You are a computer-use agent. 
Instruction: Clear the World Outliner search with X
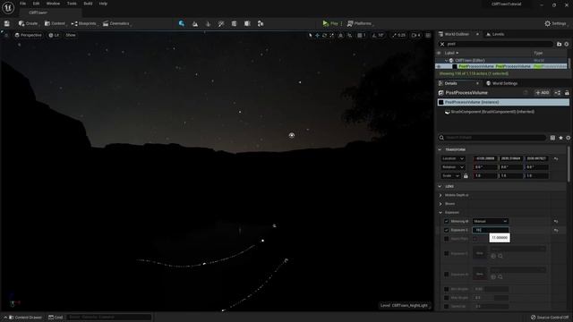(x=442, y=44)
